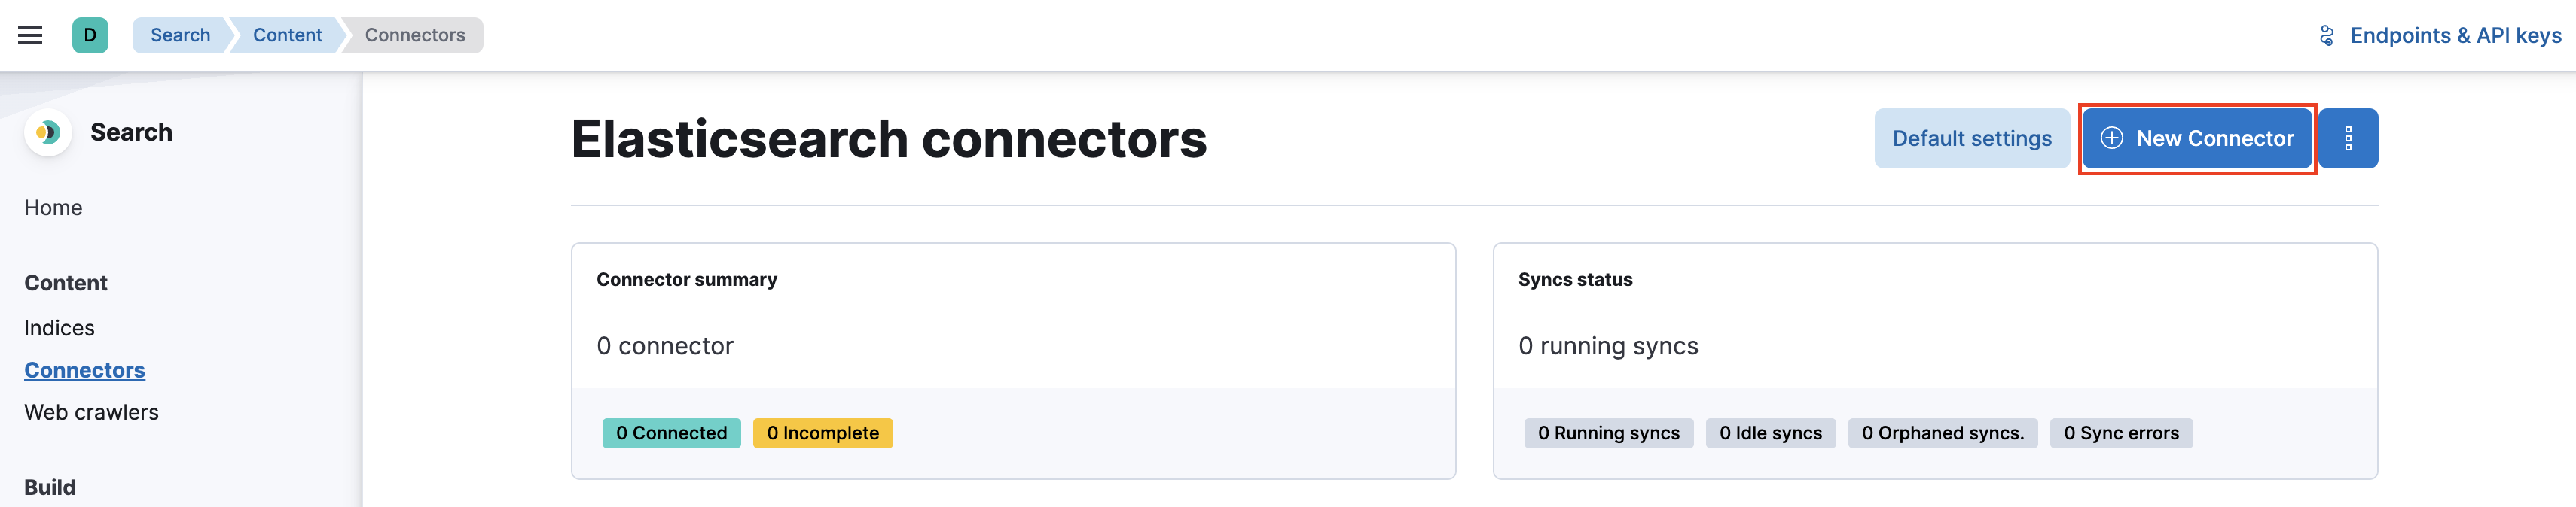
Task: Open the vertical three-dot actions menu
Action: click(x=2348, y=138)
